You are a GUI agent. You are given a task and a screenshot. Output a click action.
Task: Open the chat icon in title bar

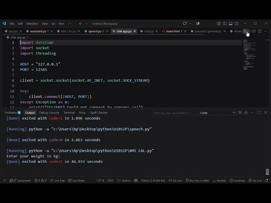point(185,24)
